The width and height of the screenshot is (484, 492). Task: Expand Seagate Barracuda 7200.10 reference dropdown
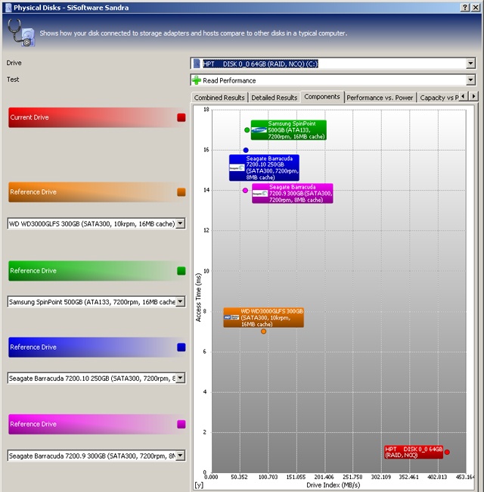point(181,378)
